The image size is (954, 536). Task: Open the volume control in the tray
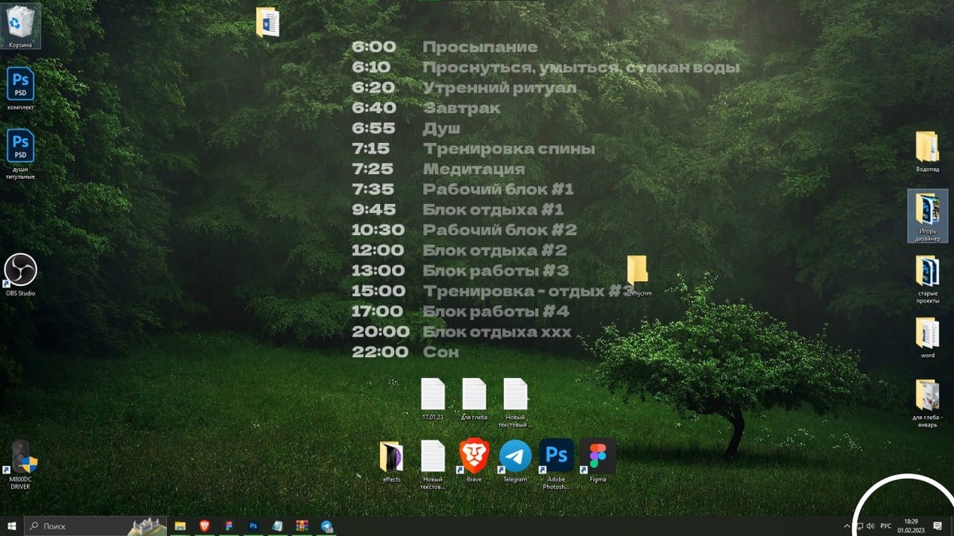pyautogui.click(x=871, y=526)
